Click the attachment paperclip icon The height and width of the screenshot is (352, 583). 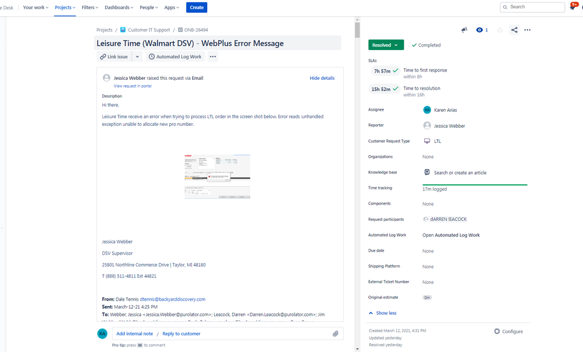coord(336,333)
